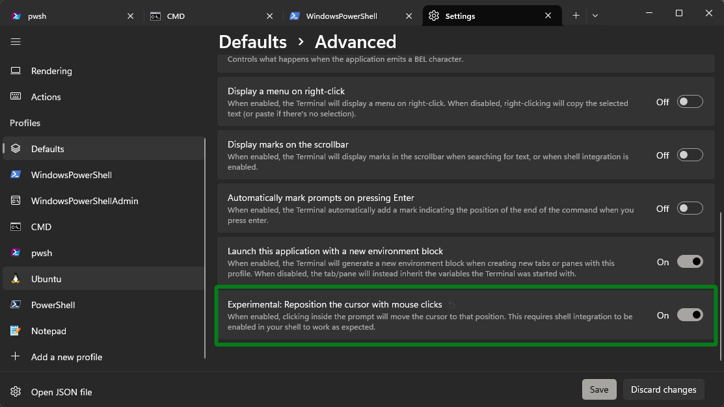Open the Ubuntu profile settings
724x407 pixels.
103,279
